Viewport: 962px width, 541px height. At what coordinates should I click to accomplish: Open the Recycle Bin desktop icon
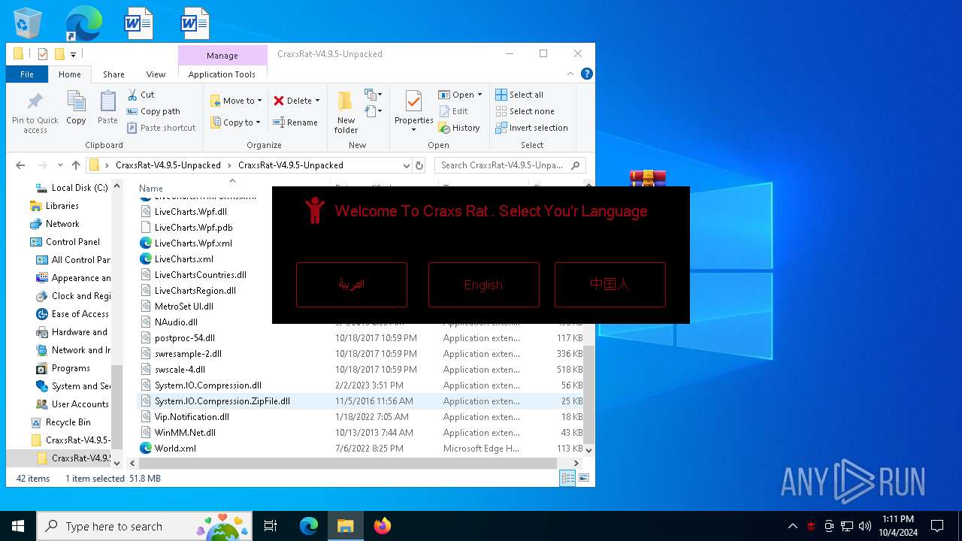point(29,23)
